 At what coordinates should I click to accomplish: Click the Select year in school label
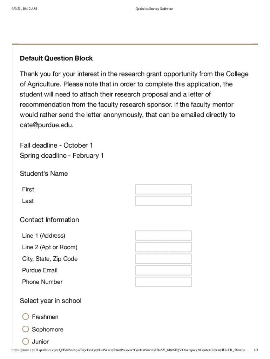(x=50, y=301)
